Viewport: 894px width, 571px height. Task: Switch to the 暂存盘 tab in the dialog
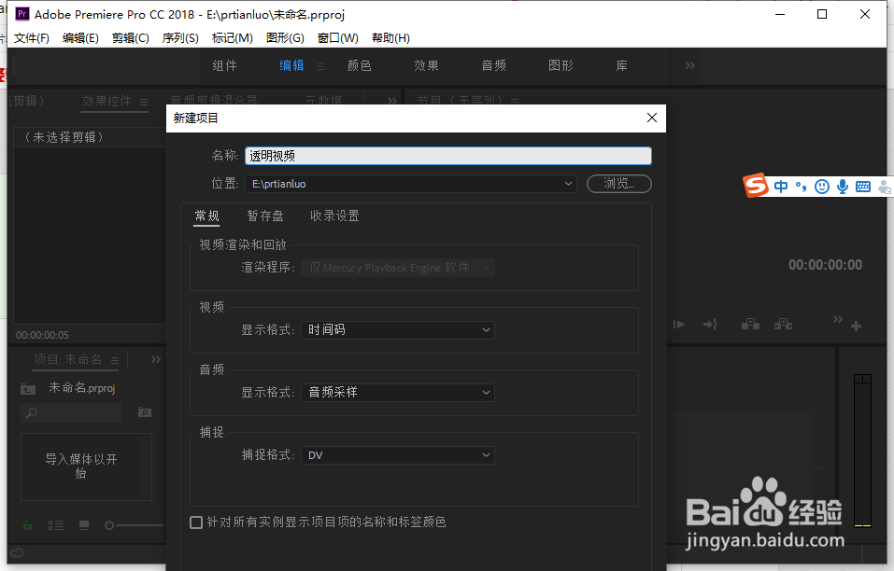(265, 216)
